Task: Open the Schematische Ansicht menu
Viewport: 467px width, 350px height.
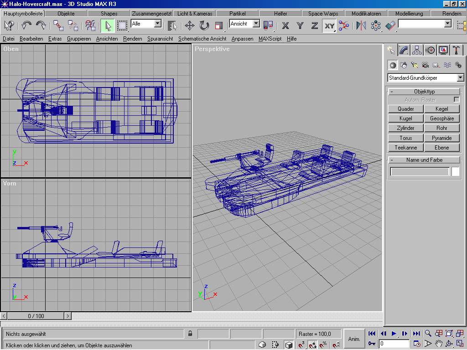Action: (x=202, y=39)
